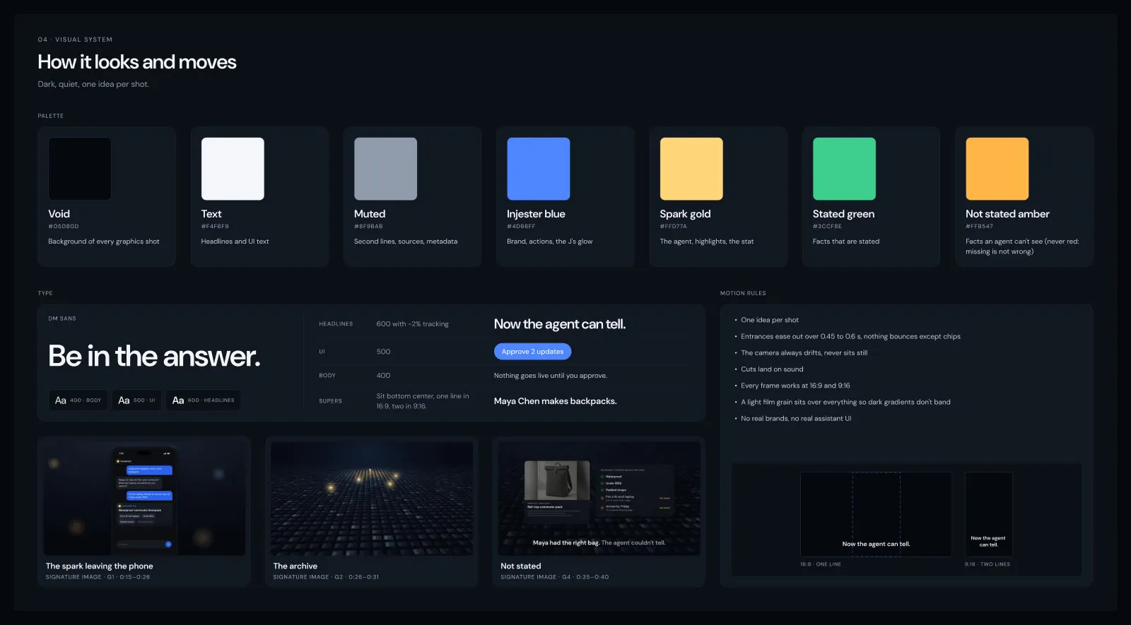Select the white Text color swatch
1131x625 pixels.
[x=233, y=169]
